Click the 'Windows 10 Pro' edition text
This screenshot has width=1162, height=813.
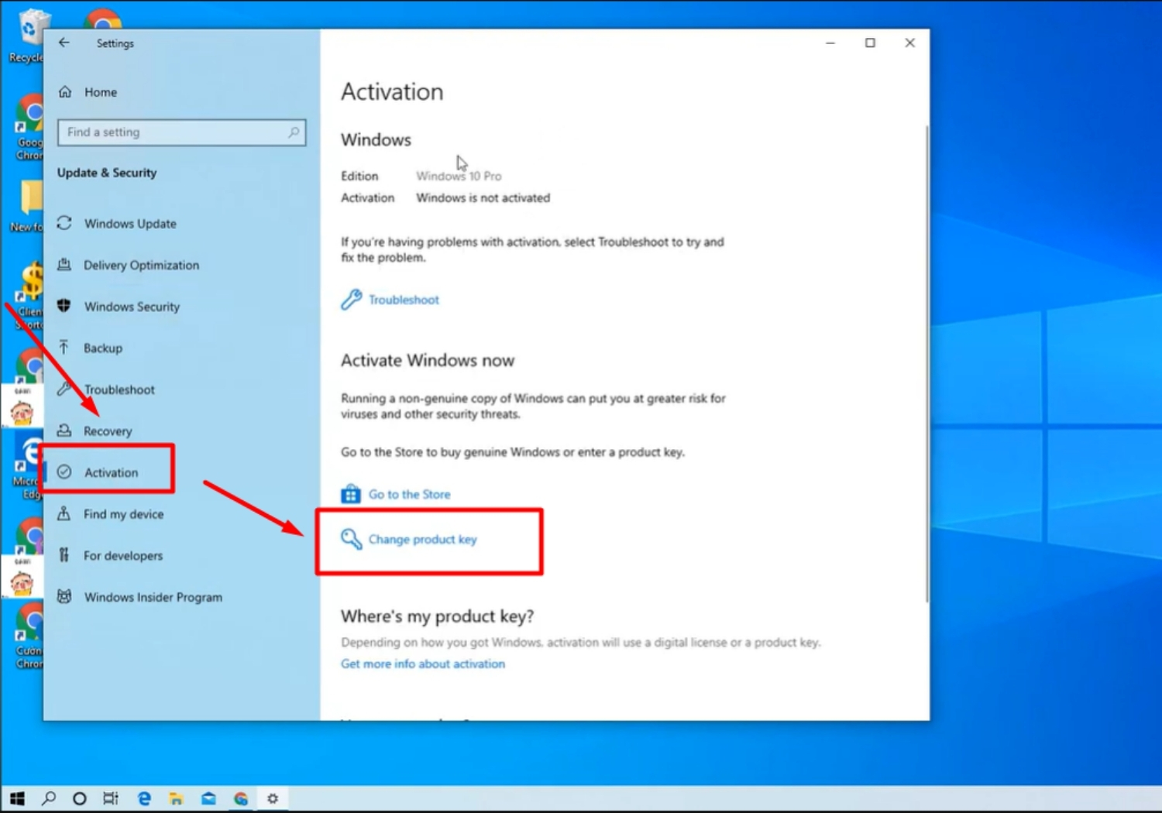(459, 177)
